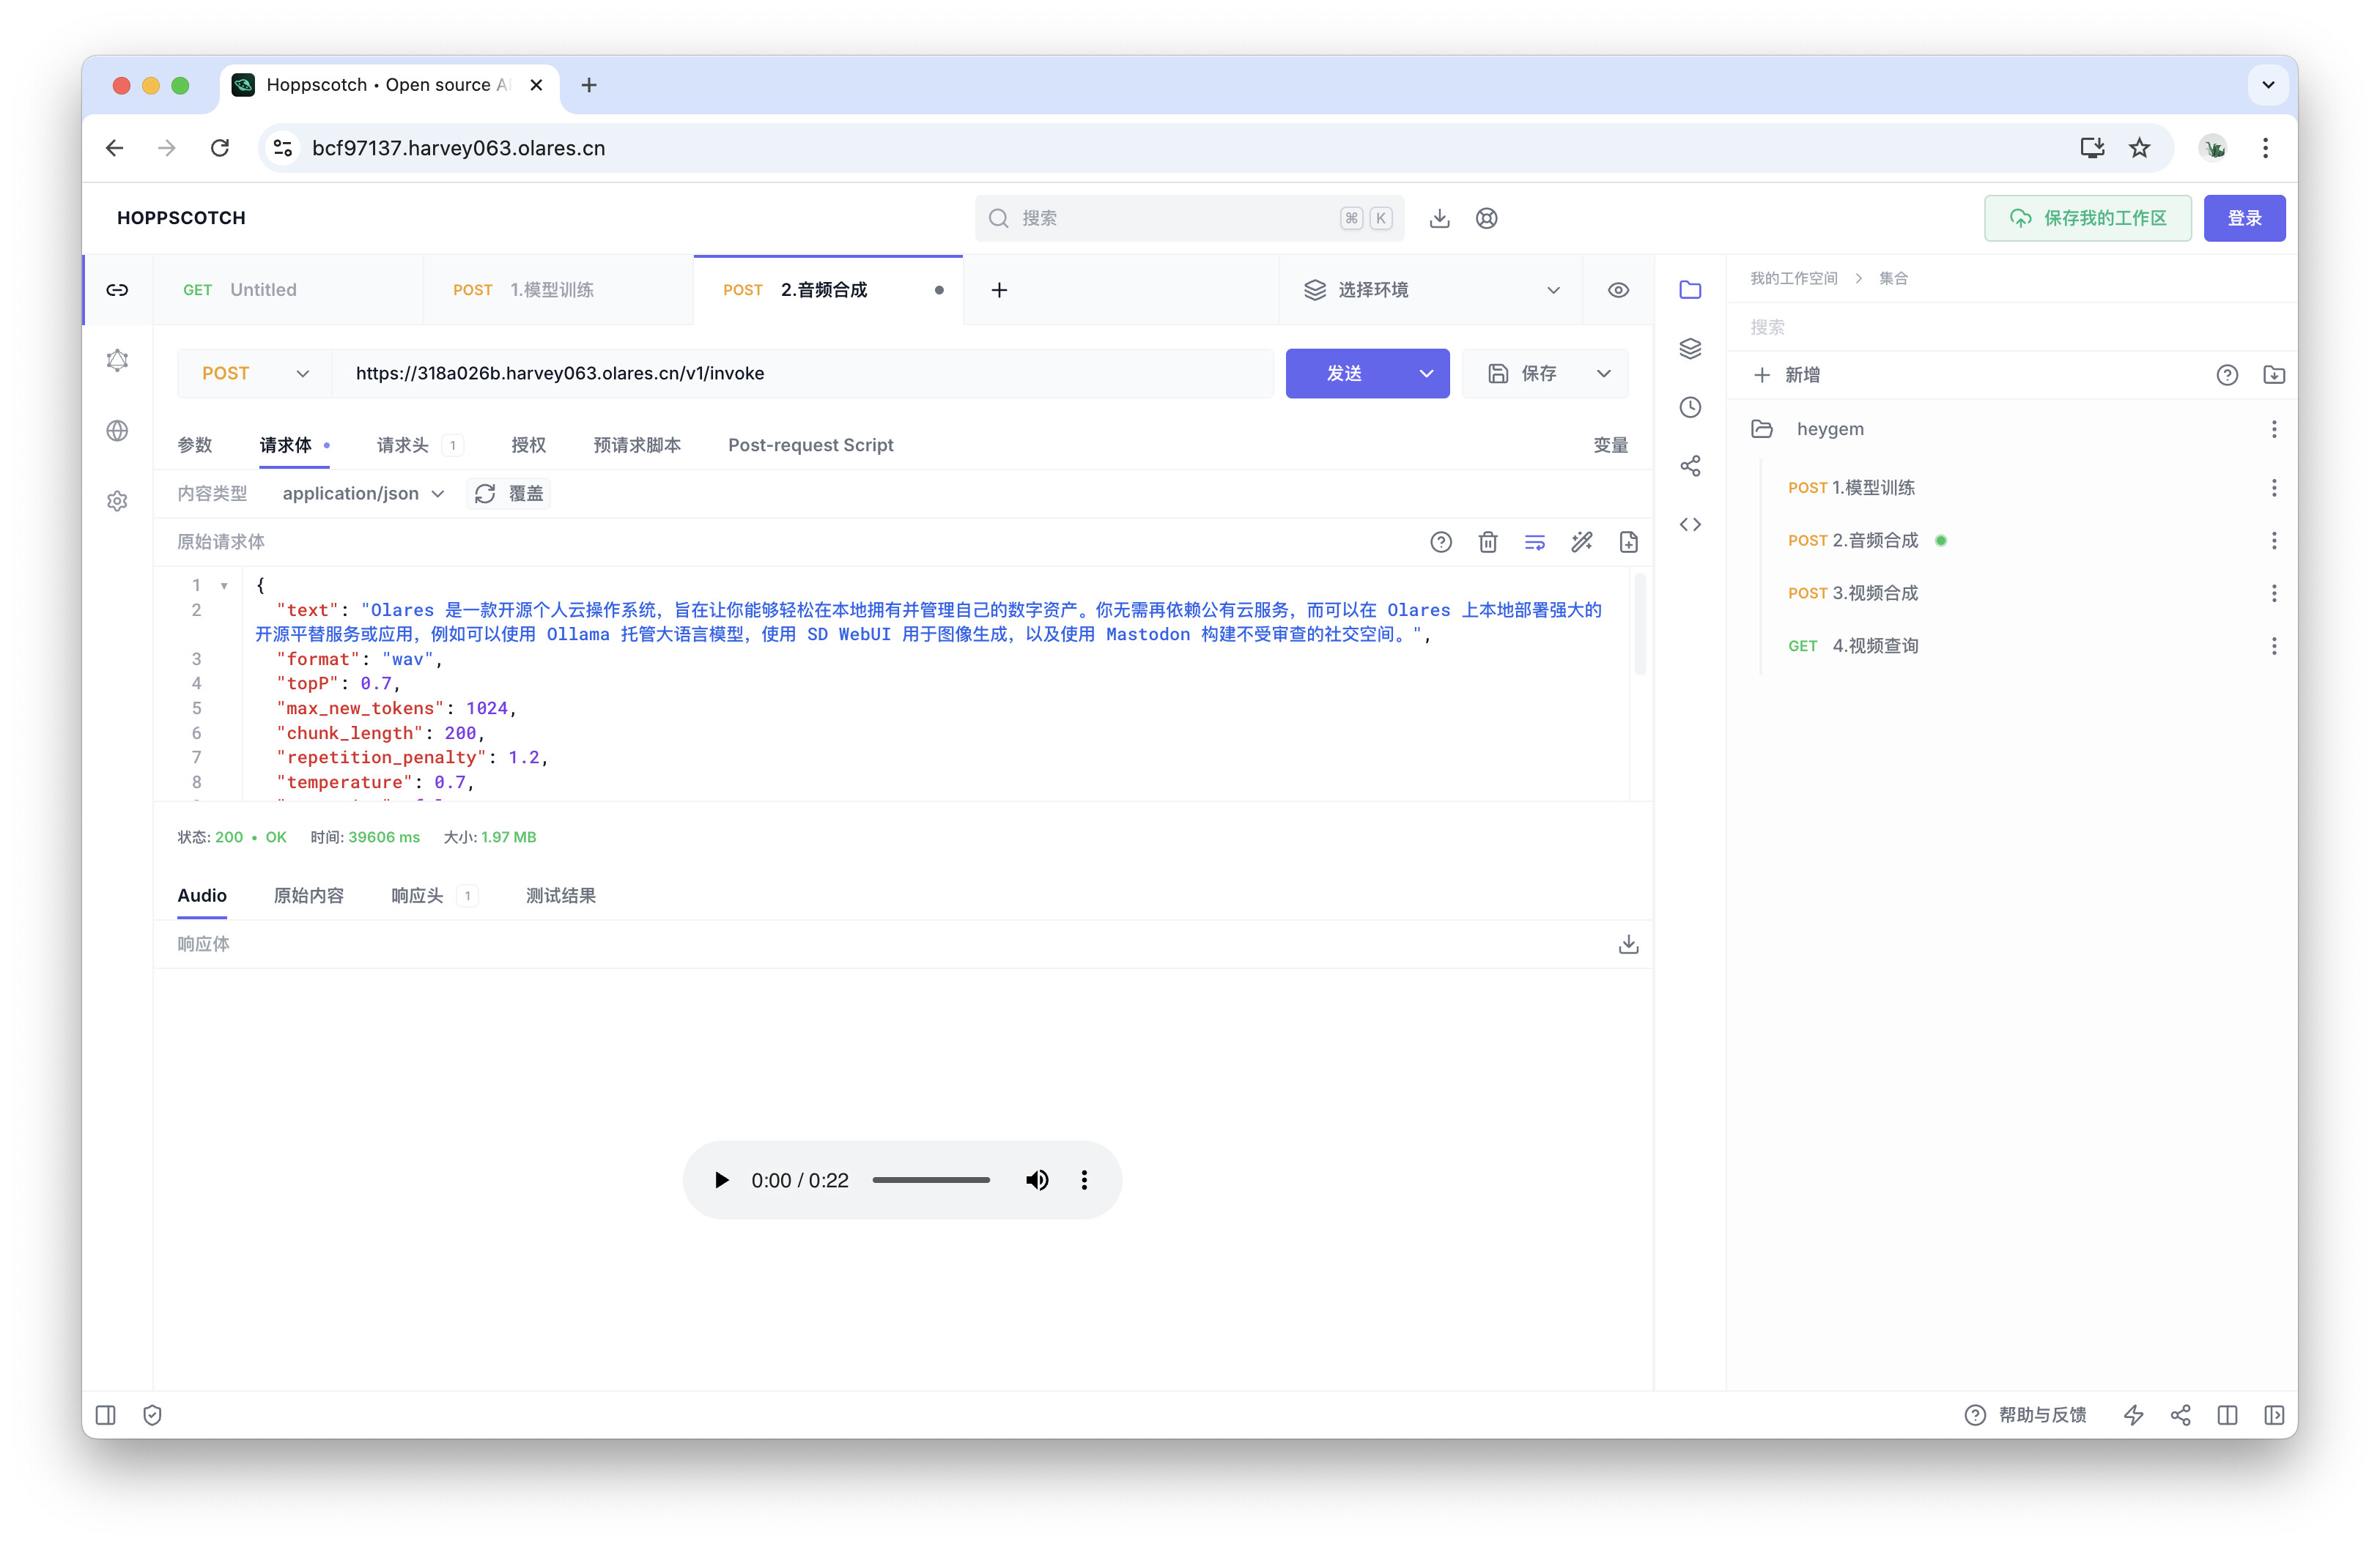
Task: Click the clear request body trash icon
Action: (1487, 541)
